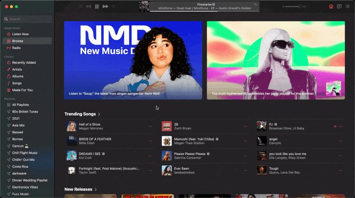This screenshot has width=355, height=198.
Task: Click the Search field
Action: [x=28, y=19]
